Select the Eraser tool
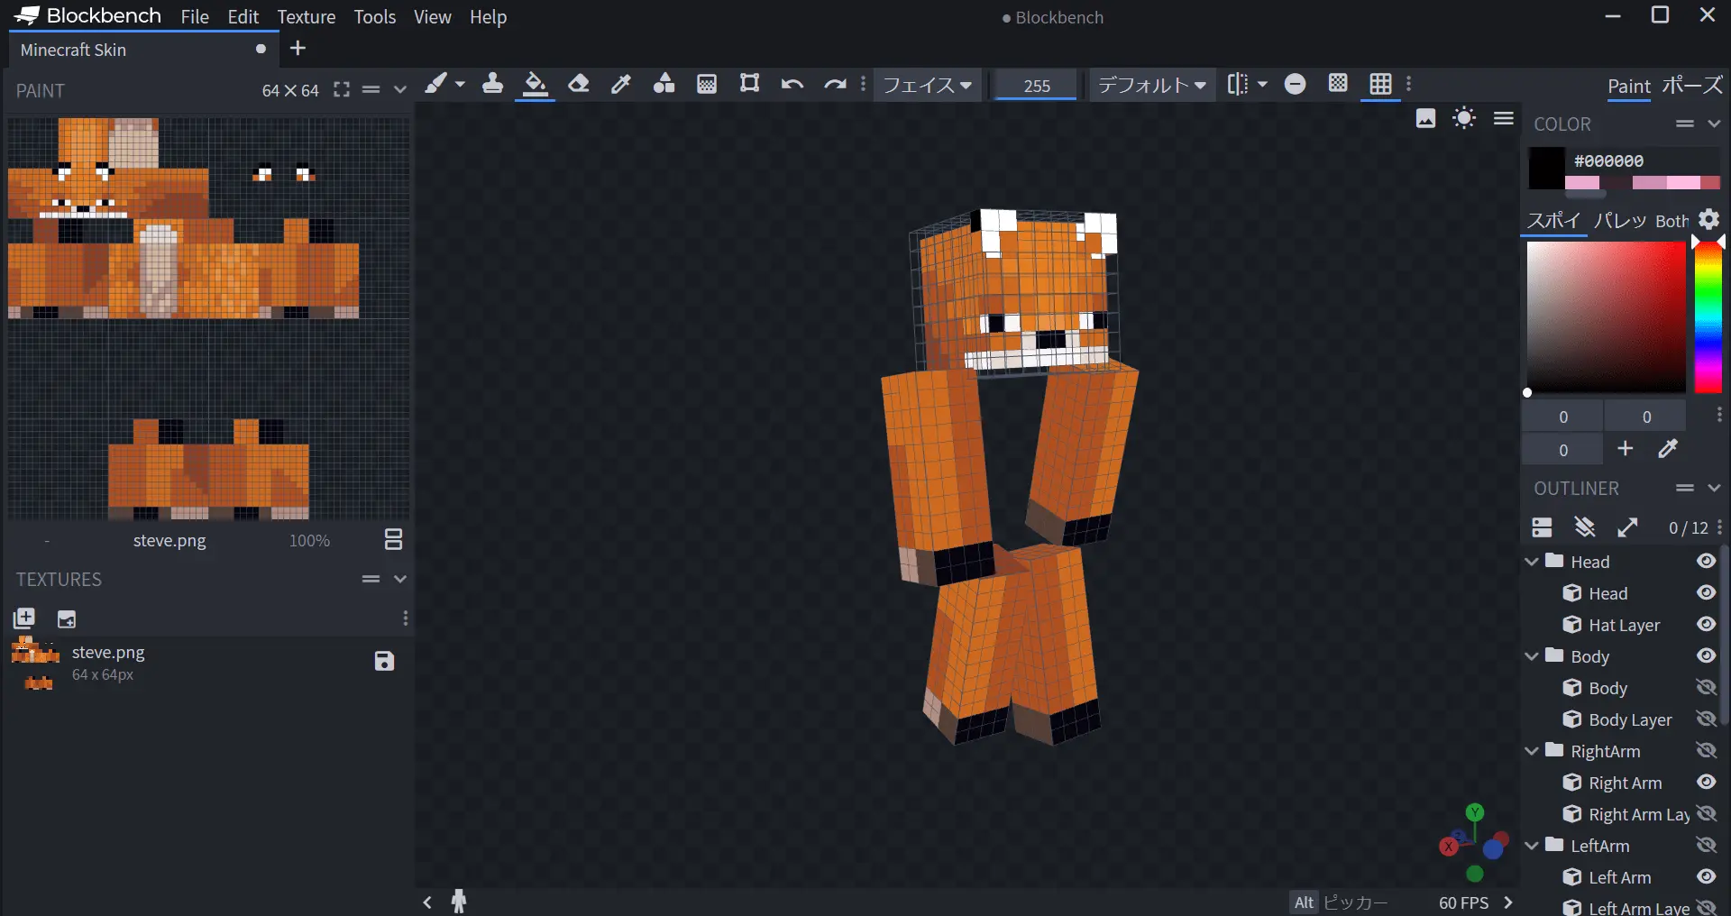Screen dimensions: 1731x916 579,85
